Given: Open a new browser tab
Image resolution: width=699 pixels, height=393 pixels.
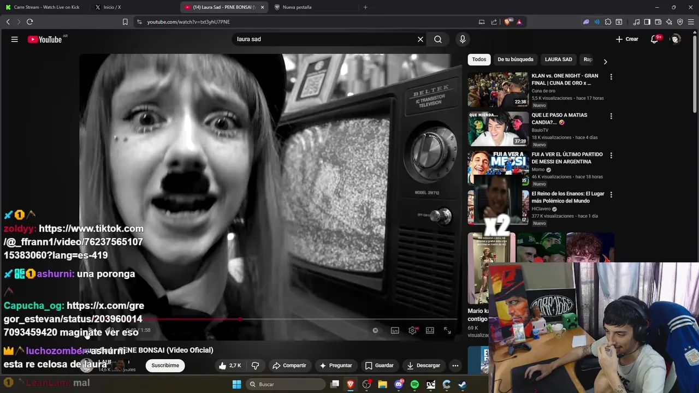Looking at the screenshot, I should pyautogui.click(x=365, y=7).
